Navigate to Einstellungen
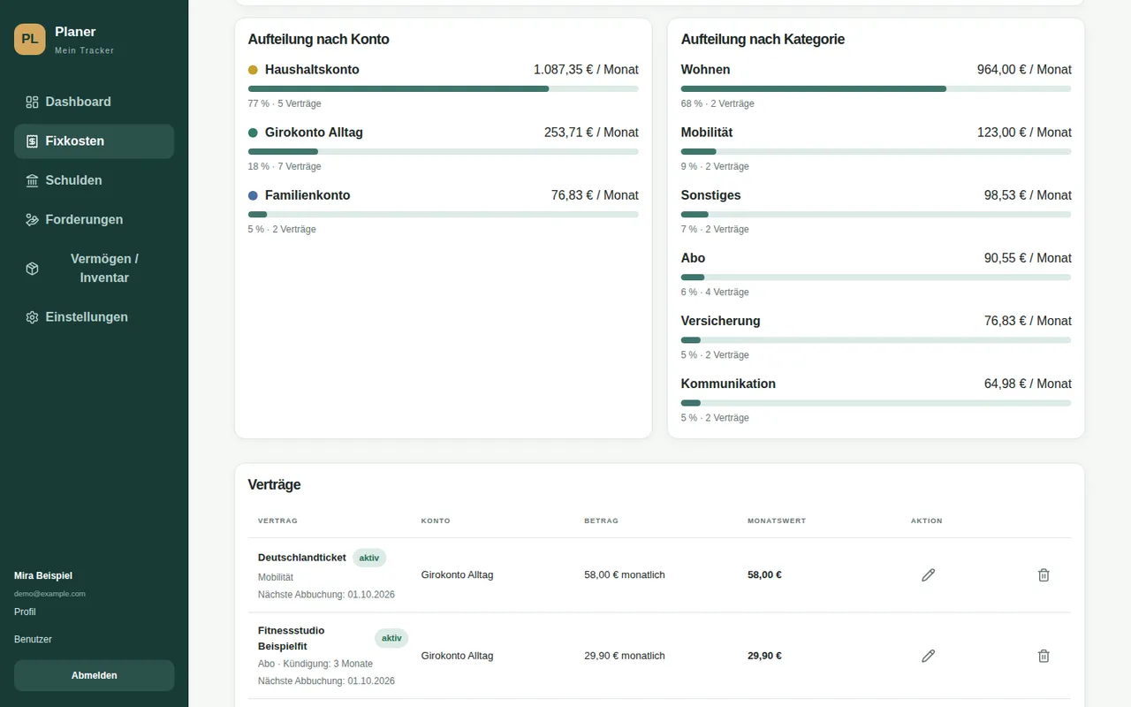This screenshot has height=707, width=1131. coord(94,317)
